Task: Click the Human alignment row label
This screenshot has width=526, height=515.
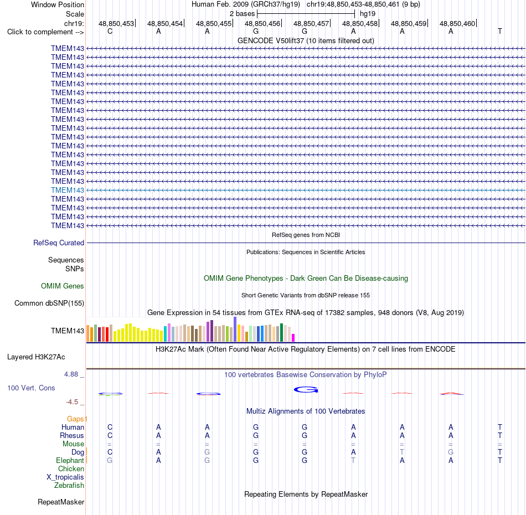Action: tap(73, 427)
